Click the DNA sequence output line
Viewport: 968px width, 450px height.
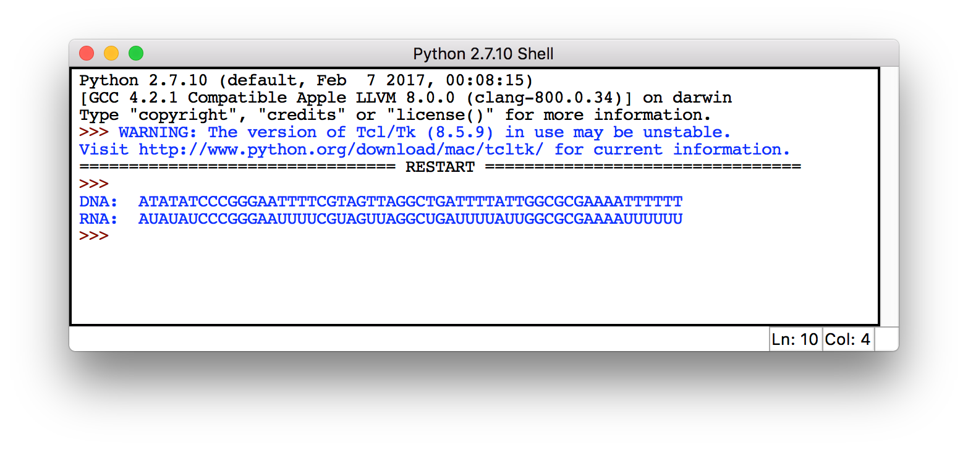[x=381, y=202]
